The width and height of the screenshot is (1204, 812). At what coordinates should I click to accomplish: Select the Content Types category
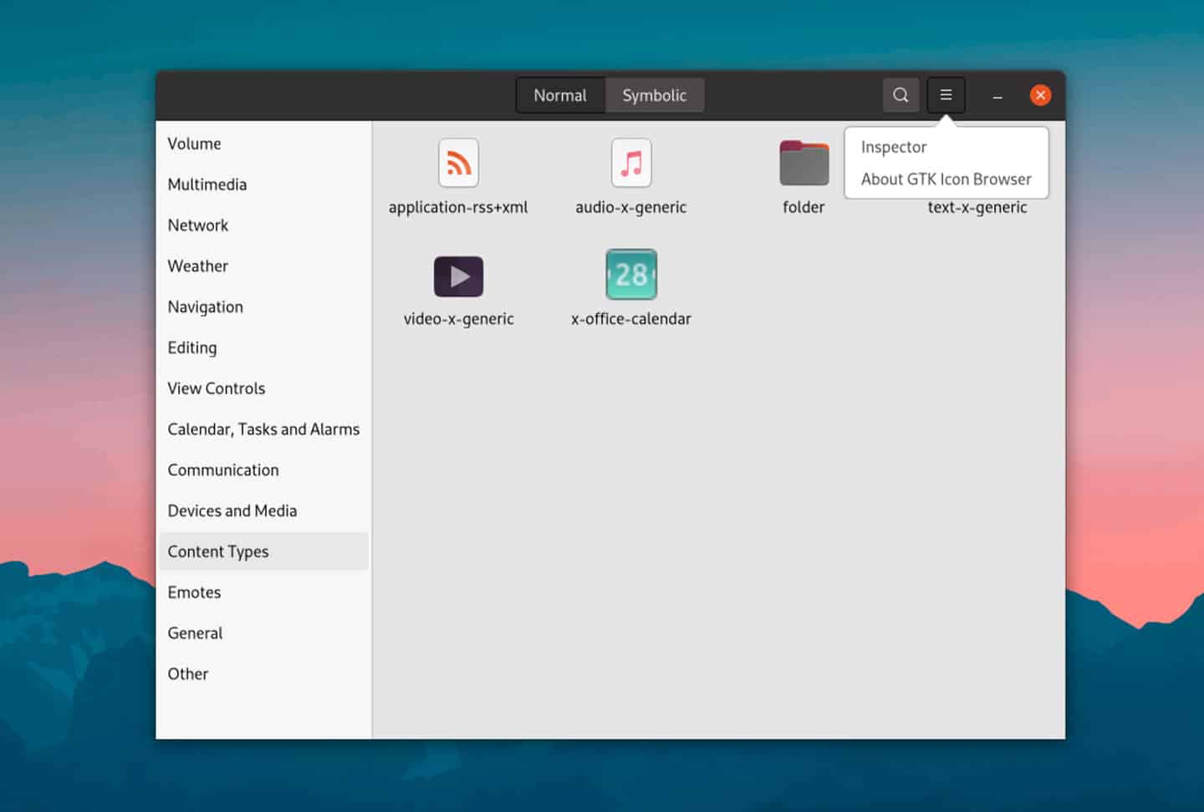pos(263,551)
